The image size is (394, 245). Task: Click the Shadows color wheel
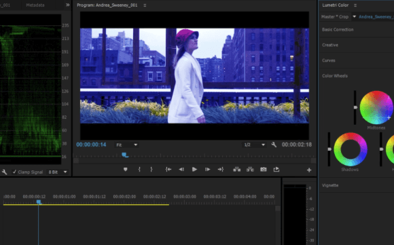[x=351, y=149]
